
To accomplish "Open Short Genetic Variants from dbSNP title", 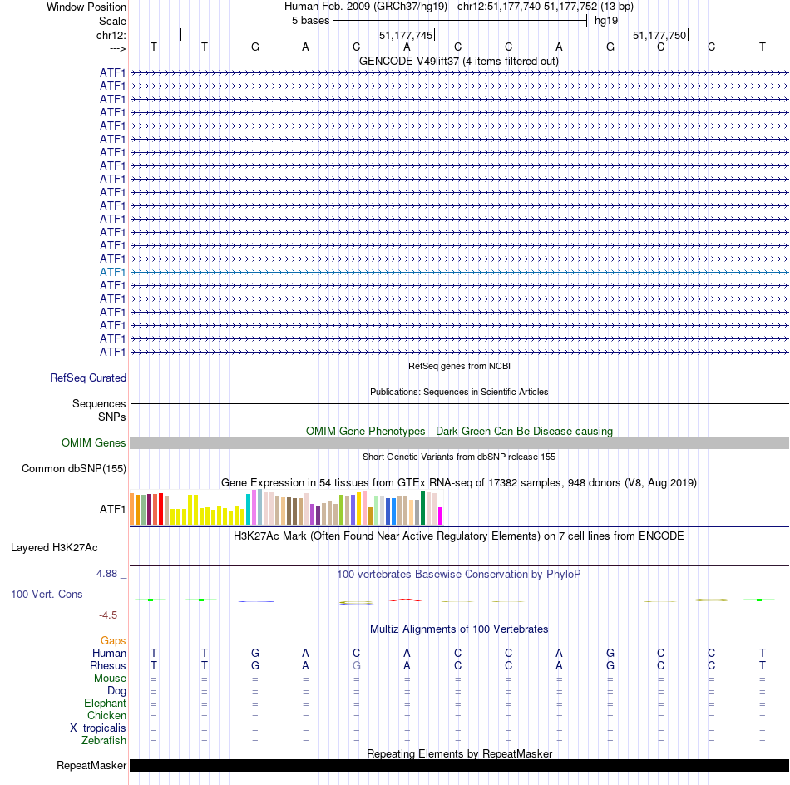I will pyautogui.click(x=459, y=457).
